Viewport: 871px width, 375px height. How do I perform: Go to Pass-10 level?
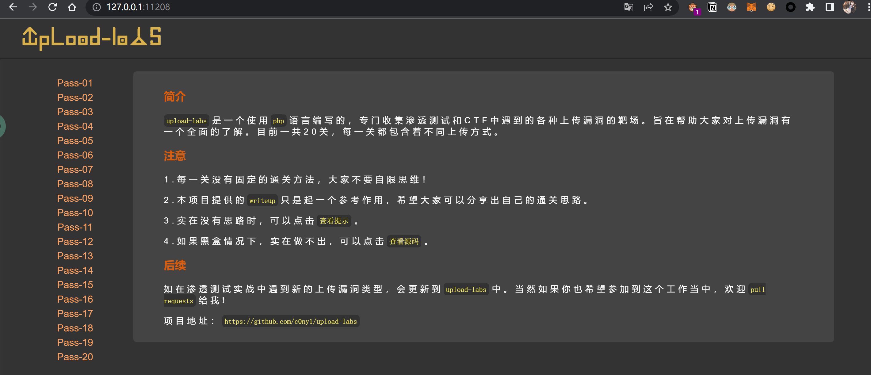[75, 213]
